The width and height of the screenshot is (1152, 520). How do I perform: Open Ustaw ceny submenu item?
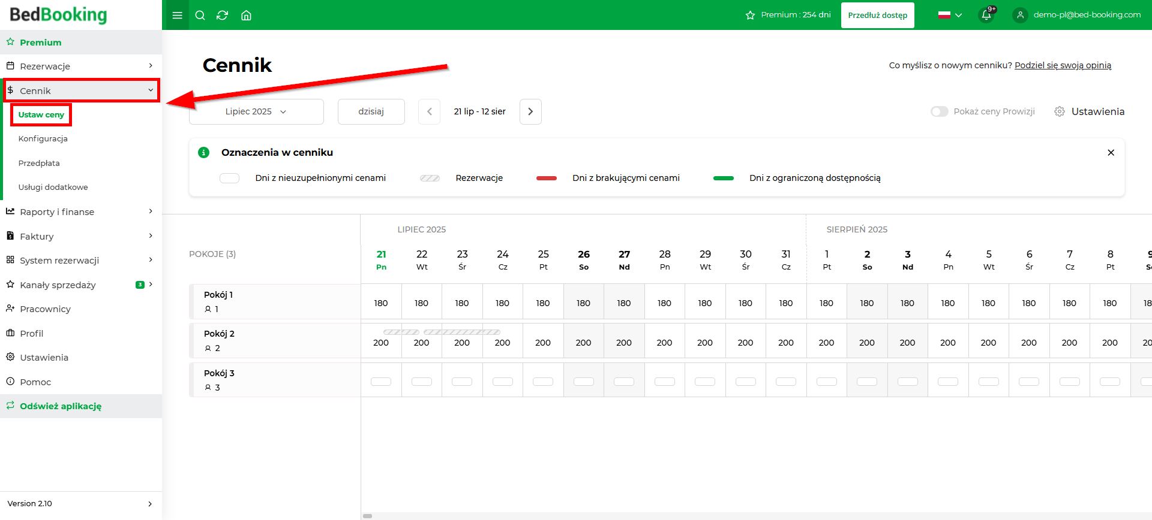click(x=41, y=114)
